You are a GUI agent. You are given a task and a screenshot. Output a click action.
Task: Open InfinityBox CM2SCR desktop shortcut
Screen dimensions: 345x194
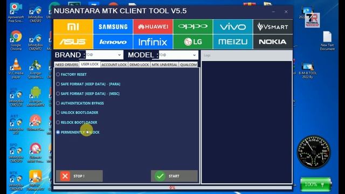click(x=16, y=98)
